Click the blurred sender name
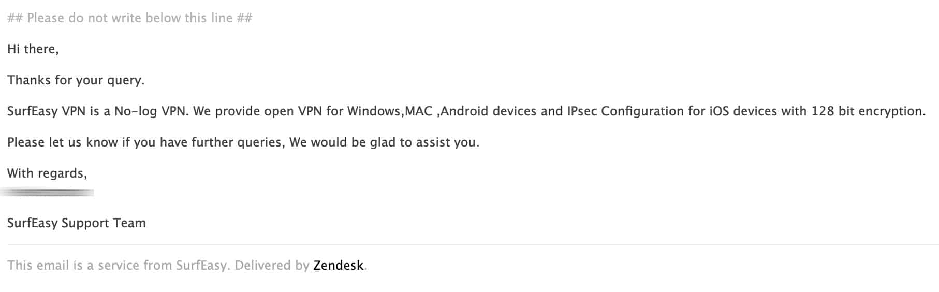The image size is (939, 292). coord(48,193)
